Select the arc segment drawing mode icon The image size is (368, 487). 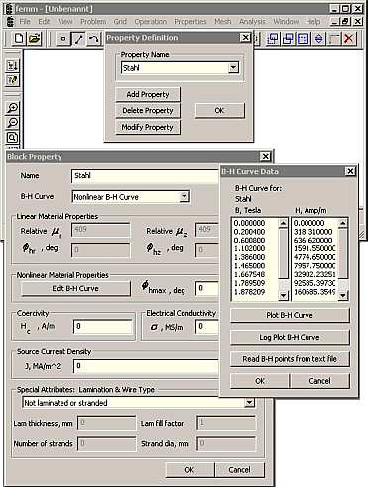[94, 39]
